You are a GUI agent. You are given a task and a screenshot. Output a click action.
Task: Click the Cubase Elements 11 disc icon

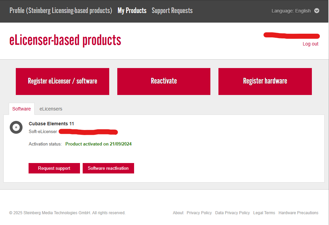[16, 127]
